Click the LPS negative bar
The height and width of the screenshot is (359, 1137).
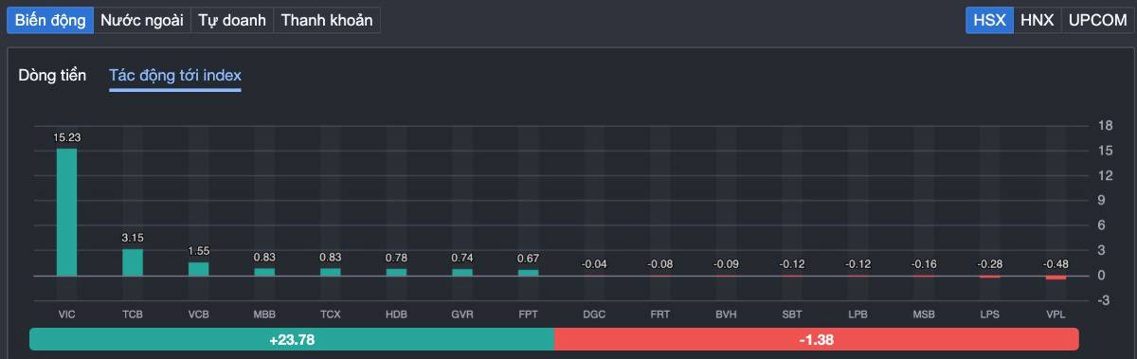pos(989,277)
